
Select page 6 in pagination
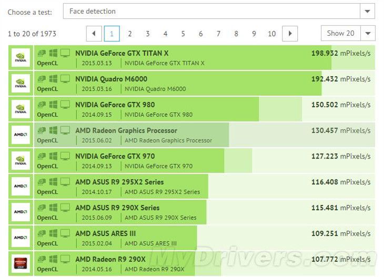[x=200, y=34]
